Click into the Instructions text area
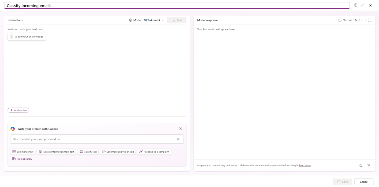The image size is (379, 187). coord(97,66)
